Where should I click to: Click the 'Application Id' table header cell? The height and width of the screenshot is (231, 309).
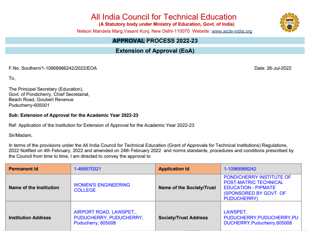pyautogui.click(x=188, y=169)
